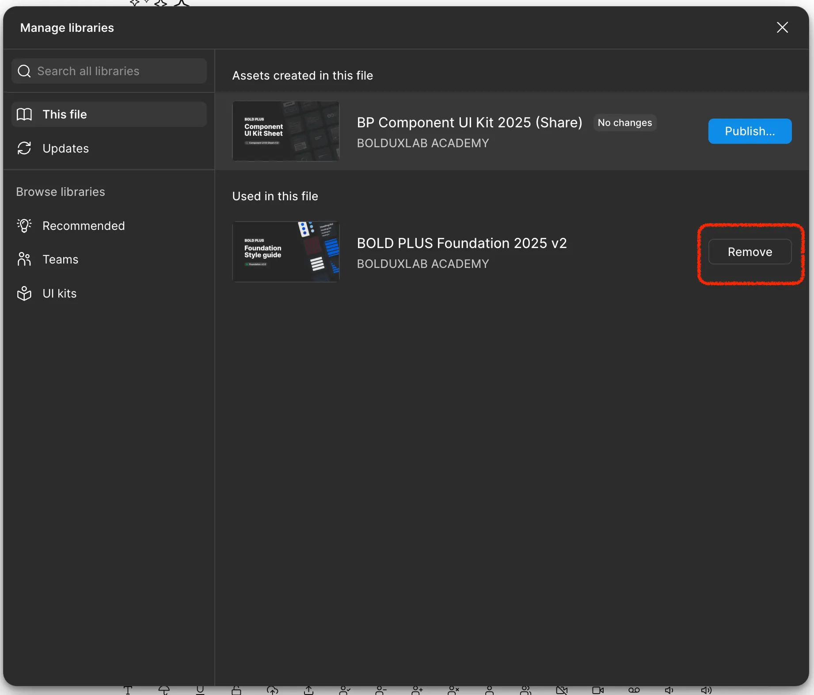
Task: Select the Text tool in bottom toolbar
Action: point(128,690)
